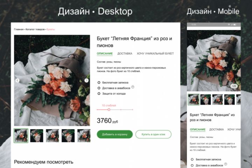
Task: Open the ОПИСАНИЕ tab on desktop
Action: pyautogui.click(x=105, y=54)
